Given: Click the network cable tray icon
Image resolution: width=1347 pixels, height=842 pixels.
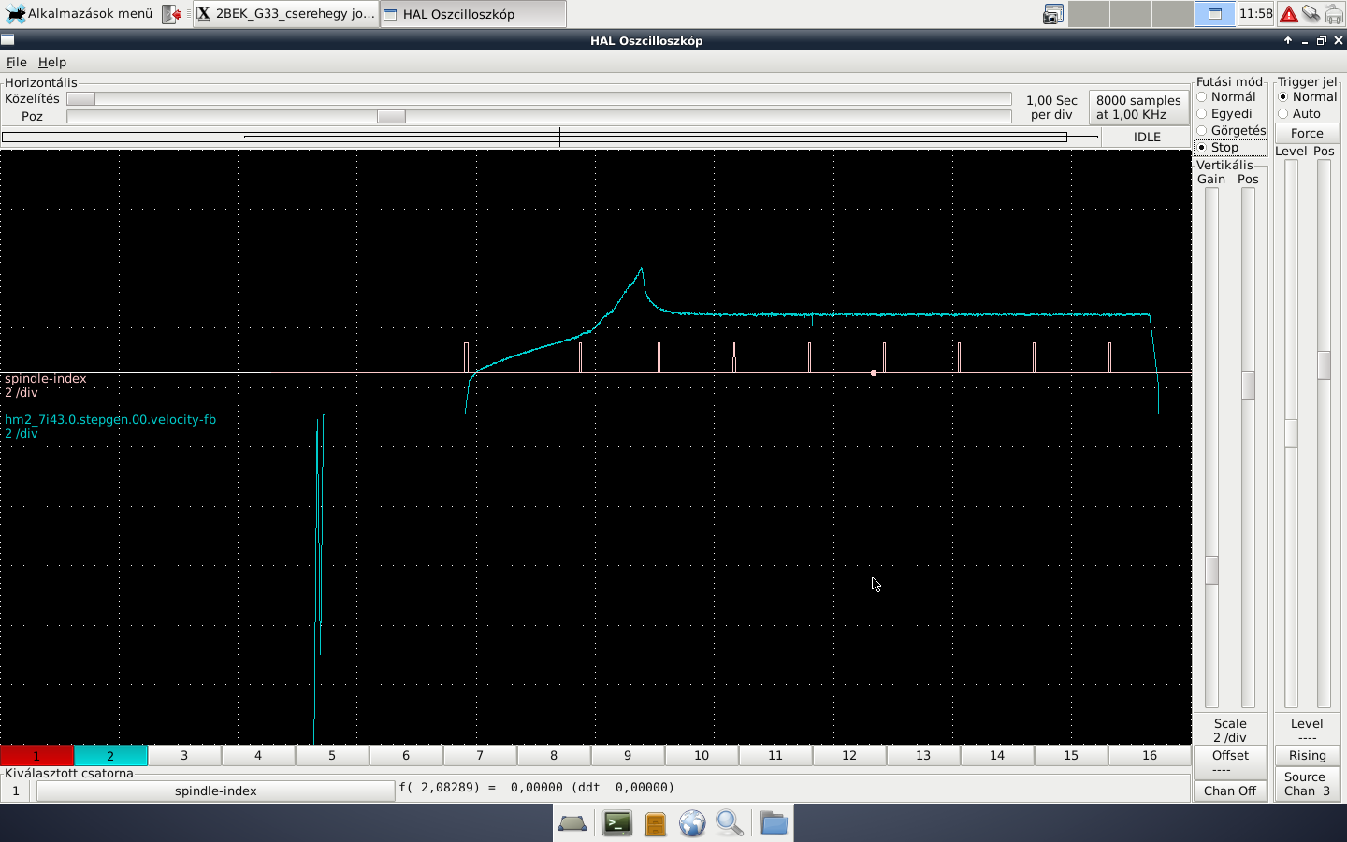Looking at the screenshot, I should pyautogui.click(x=1311, y=14).
